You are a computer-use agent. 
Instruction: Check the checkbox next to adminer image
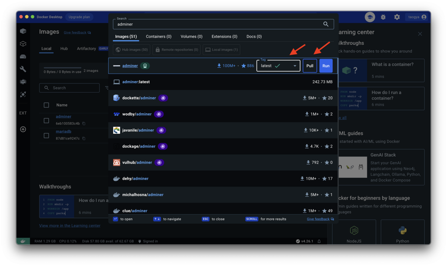pyautogui.click(x=47, y=121)
